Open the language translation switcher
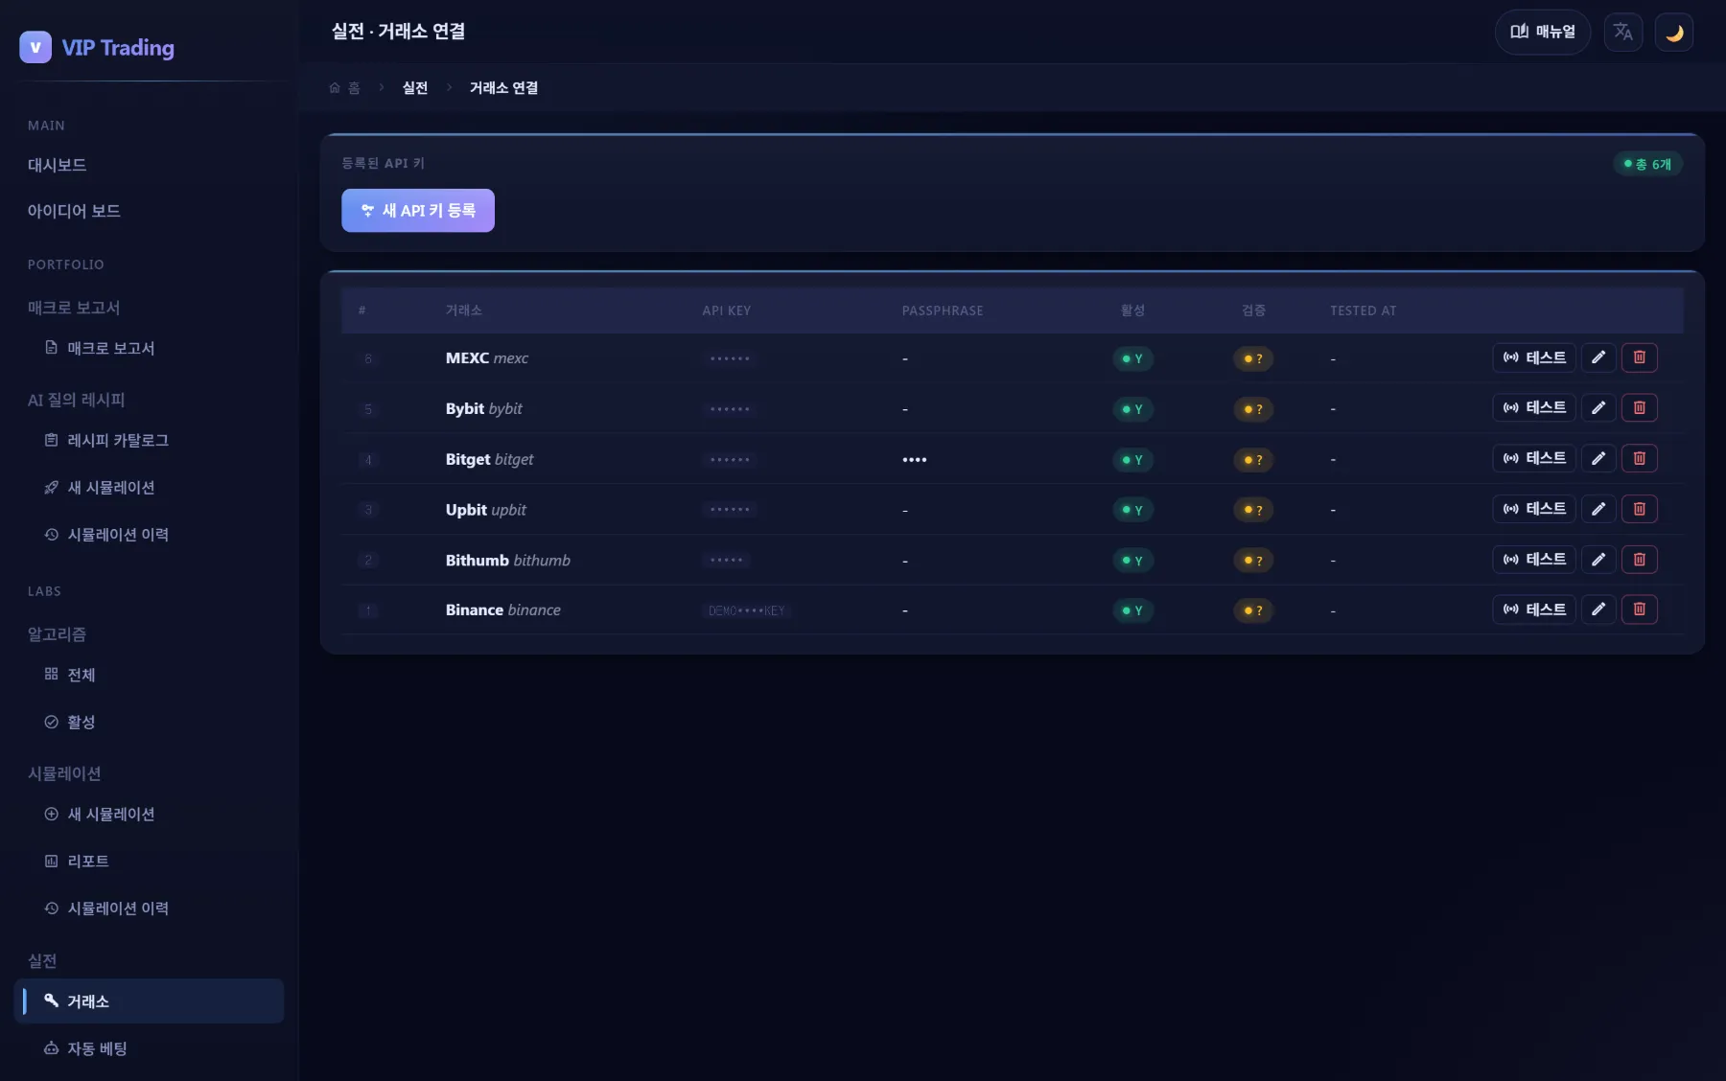Viewport: 1726px width, 1081px height. pos(1622,33)
